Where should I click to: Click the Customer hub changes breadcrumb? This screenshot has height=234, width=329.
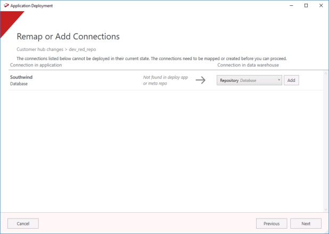(40, 49)
